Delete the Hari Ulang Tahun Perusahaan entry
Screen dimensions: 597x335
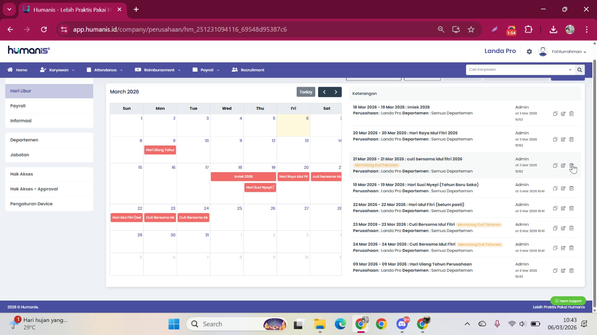click(571, 270)
